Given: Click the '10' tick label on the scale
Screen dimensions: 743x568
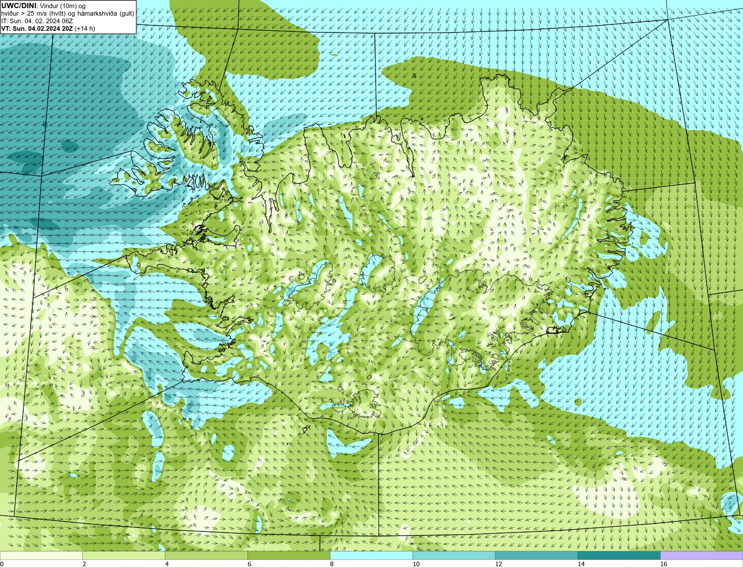Looking at the screenshot, I should pyautogui.click(x=416, y=564).
